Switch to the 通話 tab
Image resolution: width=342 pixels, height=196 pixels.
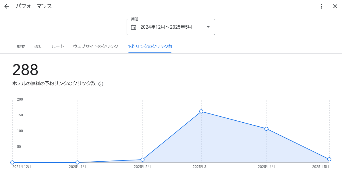coord(38,46)
